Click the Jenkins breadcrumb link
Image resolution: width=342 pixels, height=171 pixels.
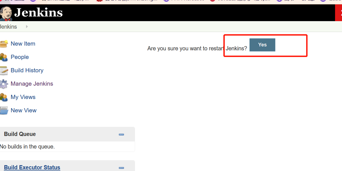pos(8,27)
